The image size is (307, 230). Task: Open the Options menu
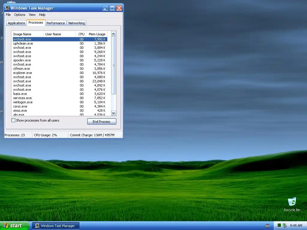coord(19,15)
